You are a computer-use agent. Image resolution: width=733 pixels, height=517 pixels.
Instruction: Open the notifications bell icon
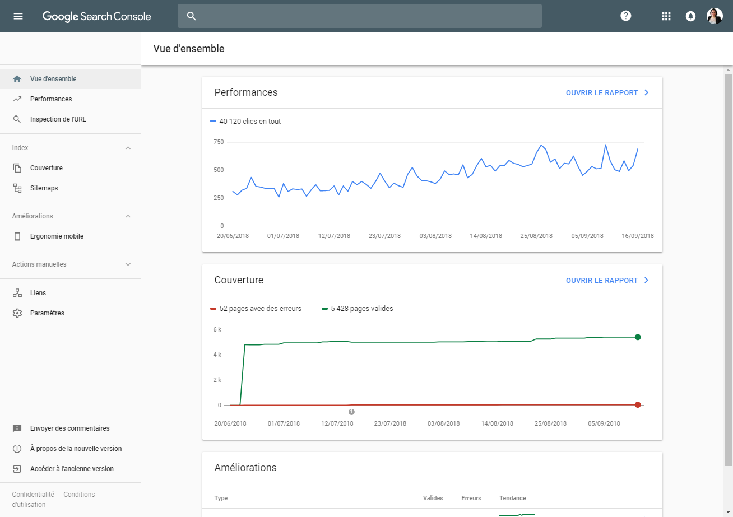[691, 16]
